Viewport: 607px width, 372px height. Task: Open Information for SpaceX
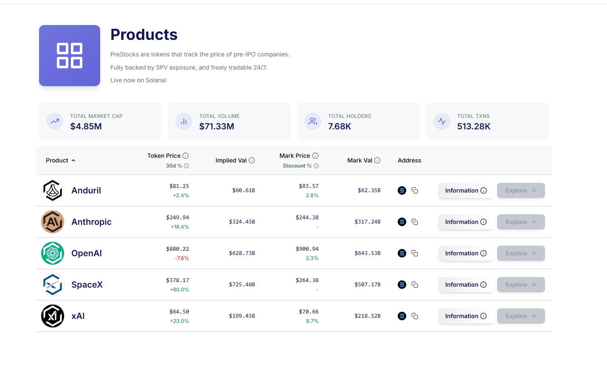coord(466,285)
